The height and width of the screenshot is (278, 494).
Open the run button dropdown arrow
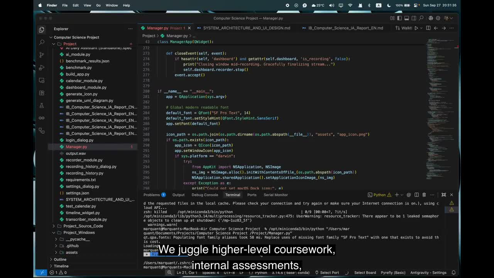click(421, 28)
